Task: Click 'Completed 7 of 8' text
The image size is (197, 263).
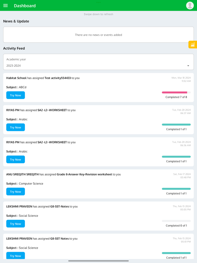Action: [x=176, y=97]
